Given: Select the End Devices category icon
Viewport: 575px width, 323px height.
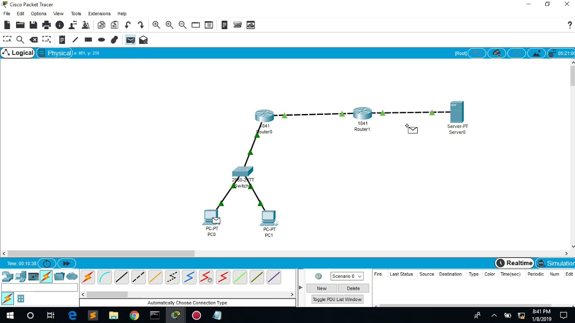Looking at the screenshot, I should (20, 277).
